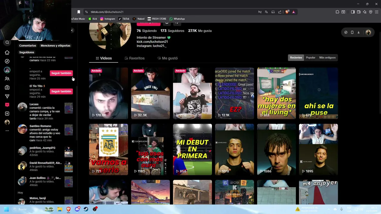The height and width of the screenshot is (214, 381).
Task: Open 173 Seguidores followers list
Action: pos(172,31)
